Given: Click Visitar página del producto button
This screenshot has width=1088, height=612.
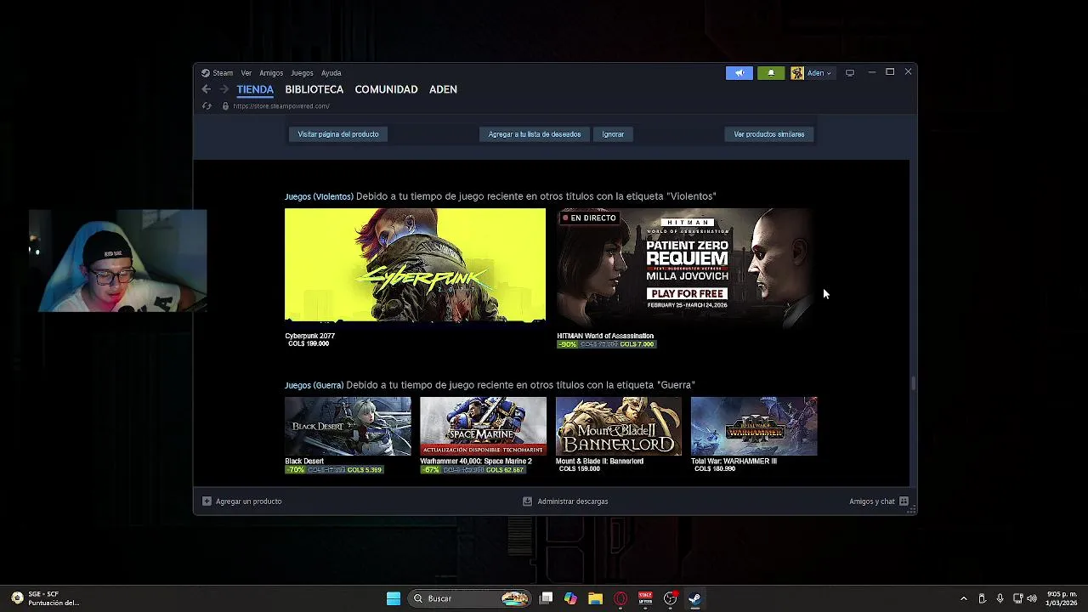Looking at the screenshot, I should pyautogui.click(x=338, y=134).
